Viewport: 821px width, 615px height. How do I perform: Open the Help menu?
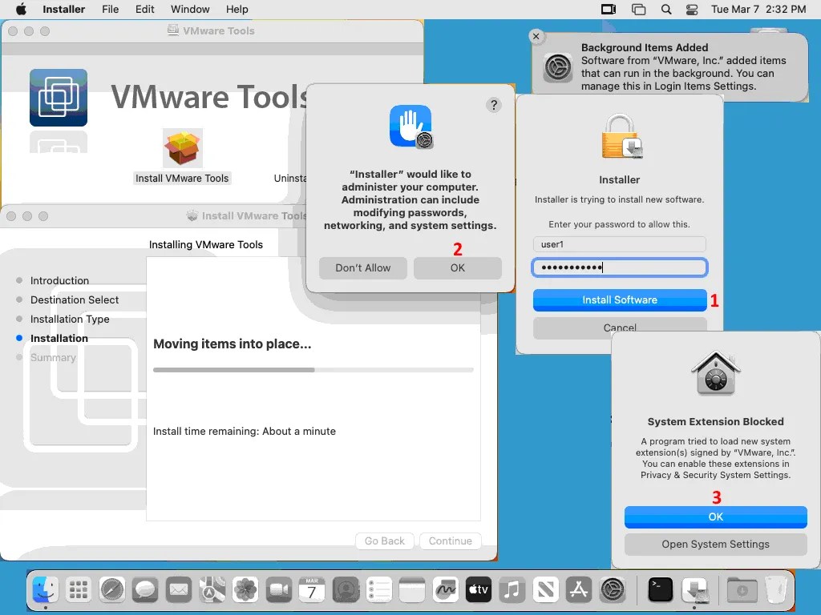237,10
